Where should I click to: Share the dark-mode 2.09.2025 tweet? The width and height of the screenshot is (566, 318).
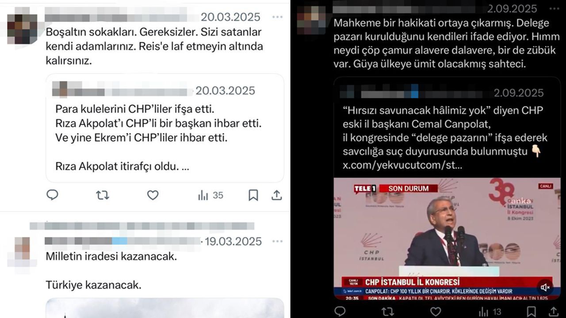(x=553, y=312)
